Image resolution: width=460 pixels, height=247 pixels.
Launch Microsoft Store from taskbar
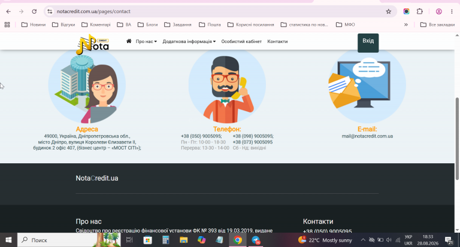(x=147, y=240)
